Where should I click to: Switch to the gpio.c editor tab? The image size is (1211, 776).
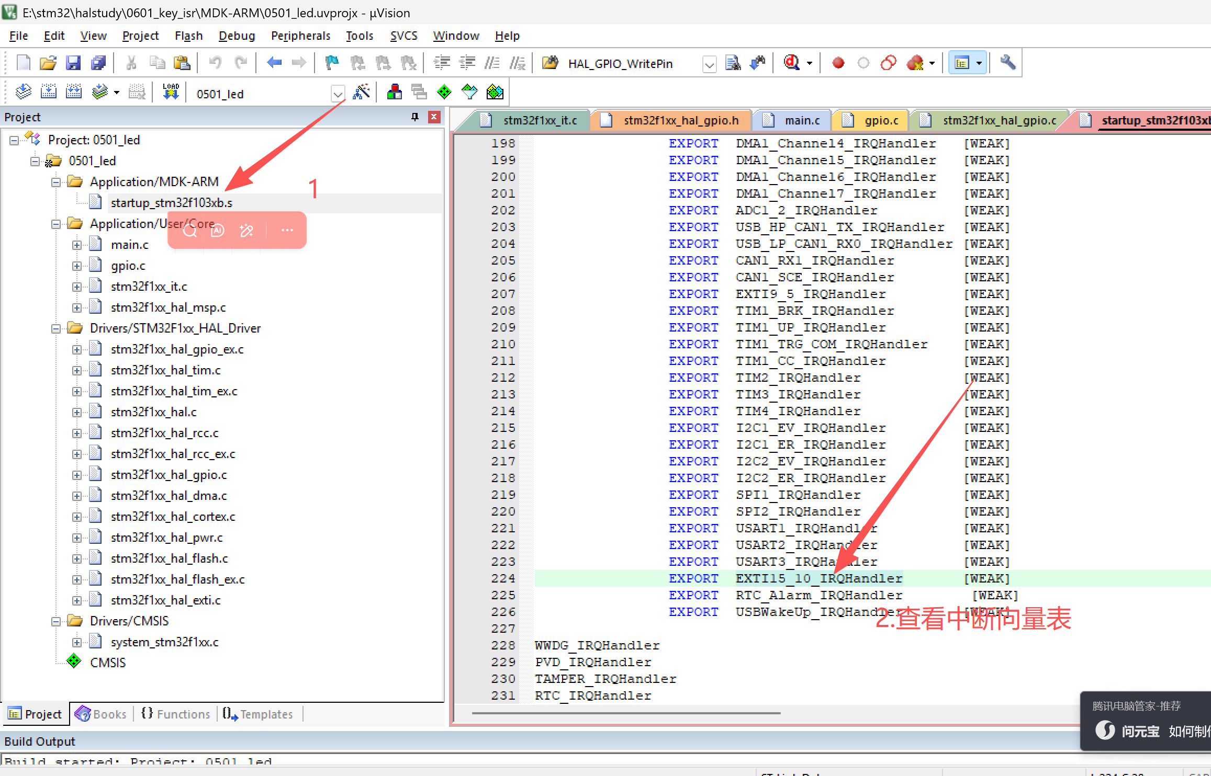[x=881, y=120]
